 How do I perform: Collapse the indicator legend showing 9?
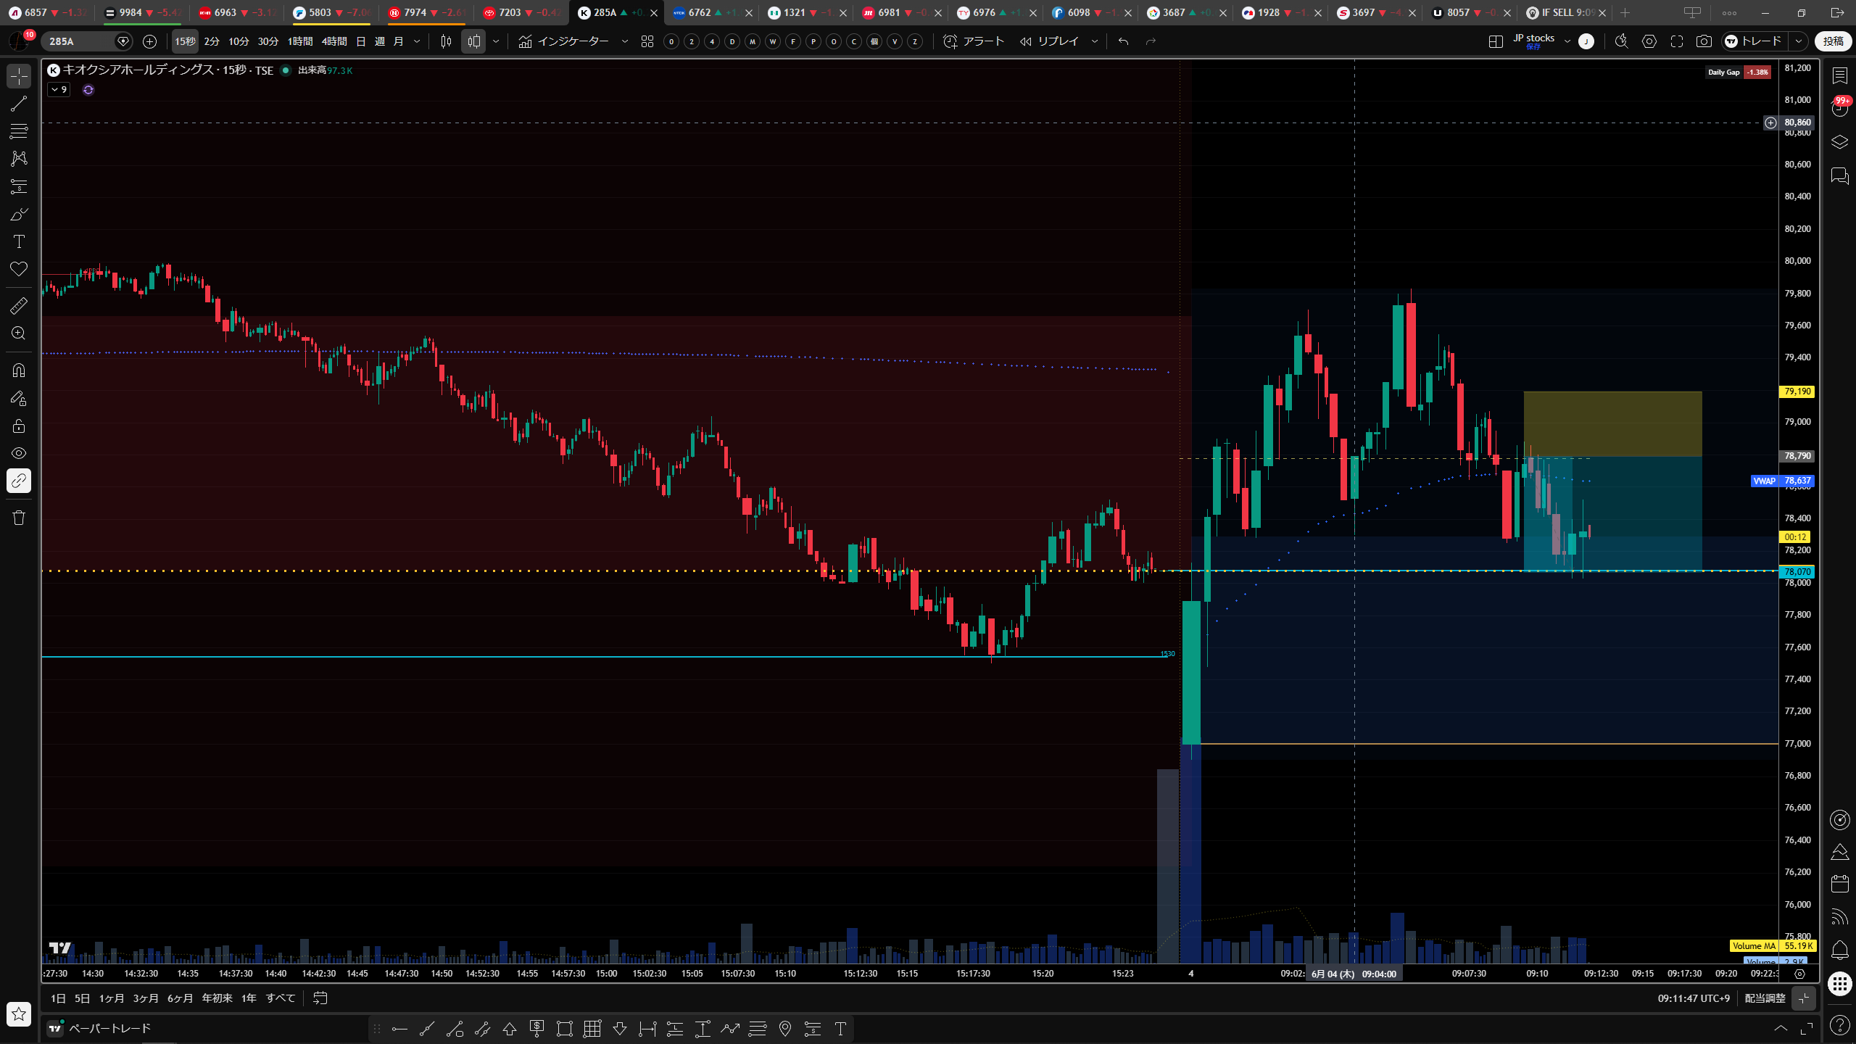(59, 90)
